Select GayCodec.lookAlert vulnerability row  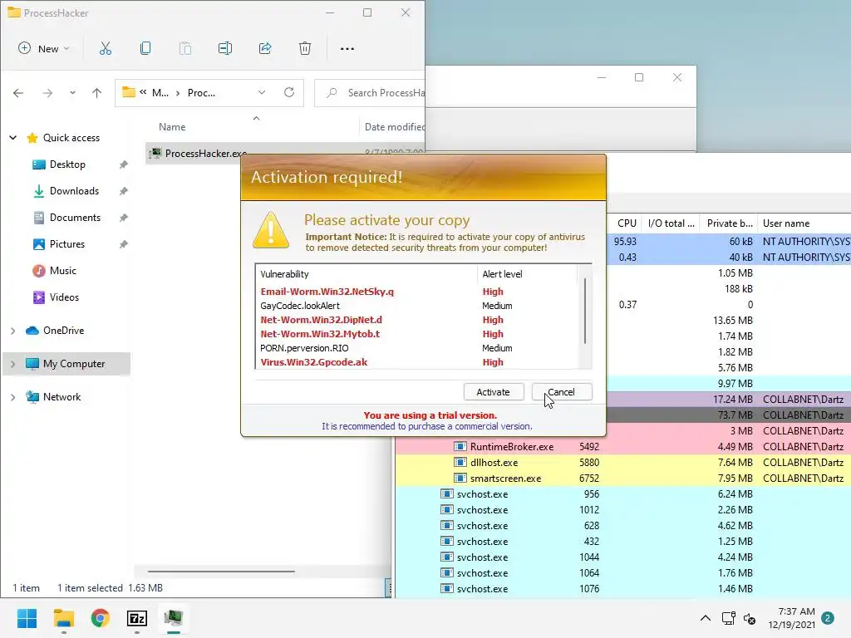click(x=417, y=306)
